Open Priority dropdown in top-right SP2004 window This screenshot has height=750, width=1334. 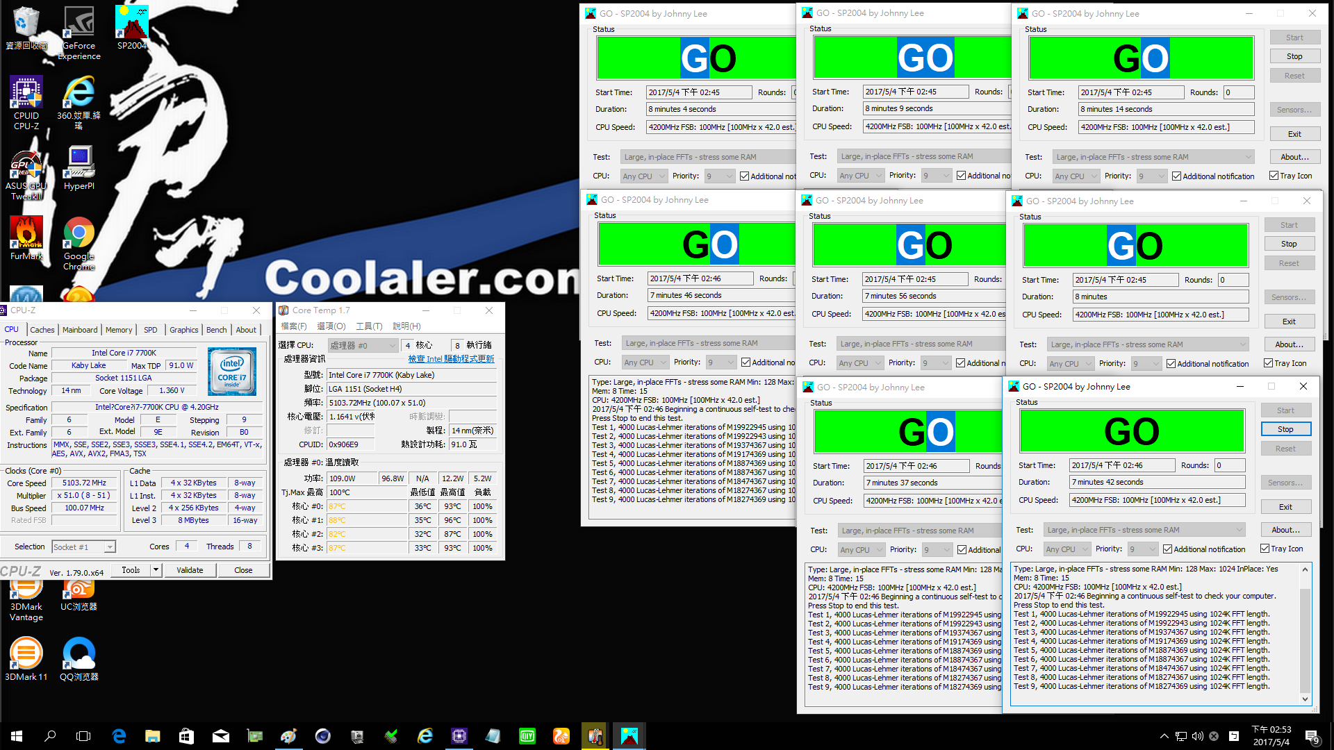[x=1151, y=176]
